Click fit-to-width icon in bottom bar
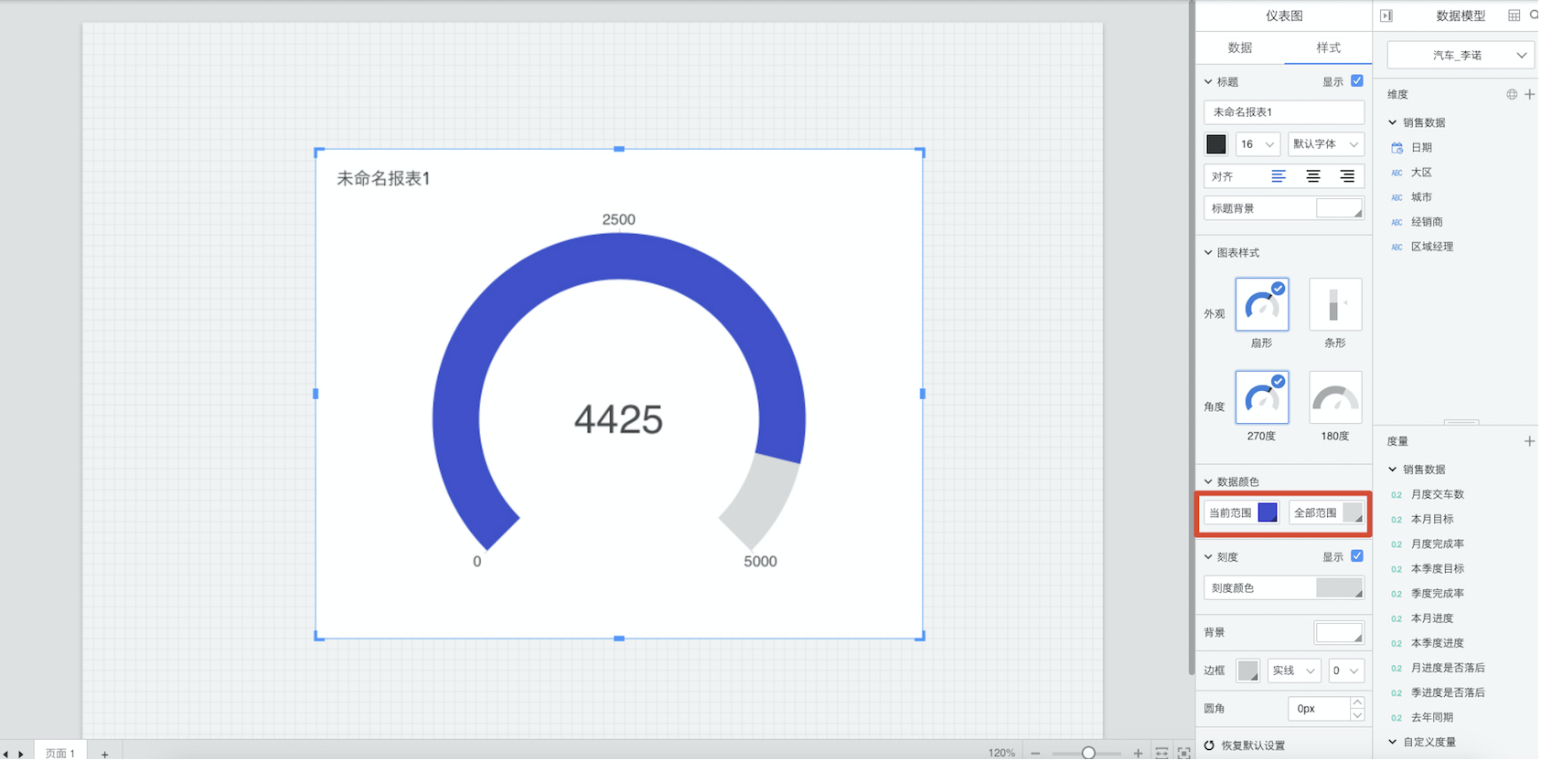This screenshot has width=1541, height=760. [1161, 753]
